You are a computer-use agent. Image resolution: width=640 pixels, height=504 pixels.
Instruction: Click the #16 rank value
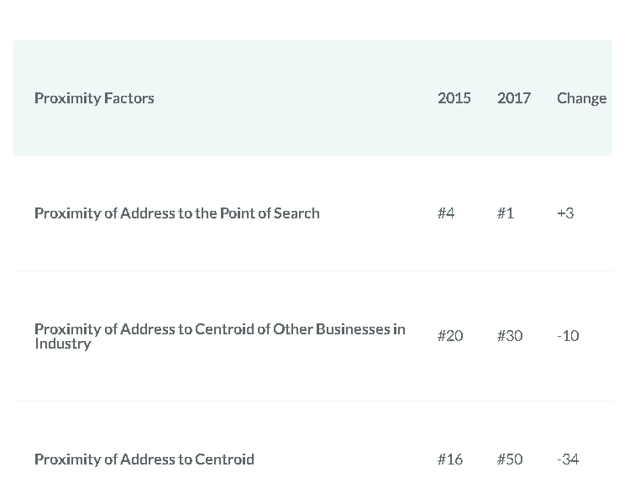449,459
